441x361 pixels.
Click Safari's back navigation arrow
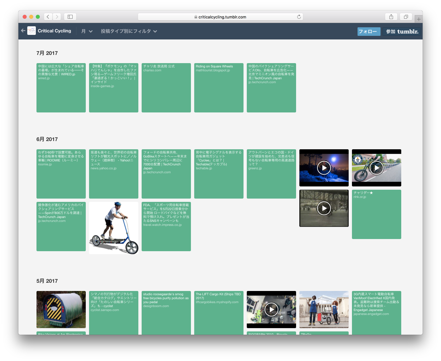coord(48,17)
